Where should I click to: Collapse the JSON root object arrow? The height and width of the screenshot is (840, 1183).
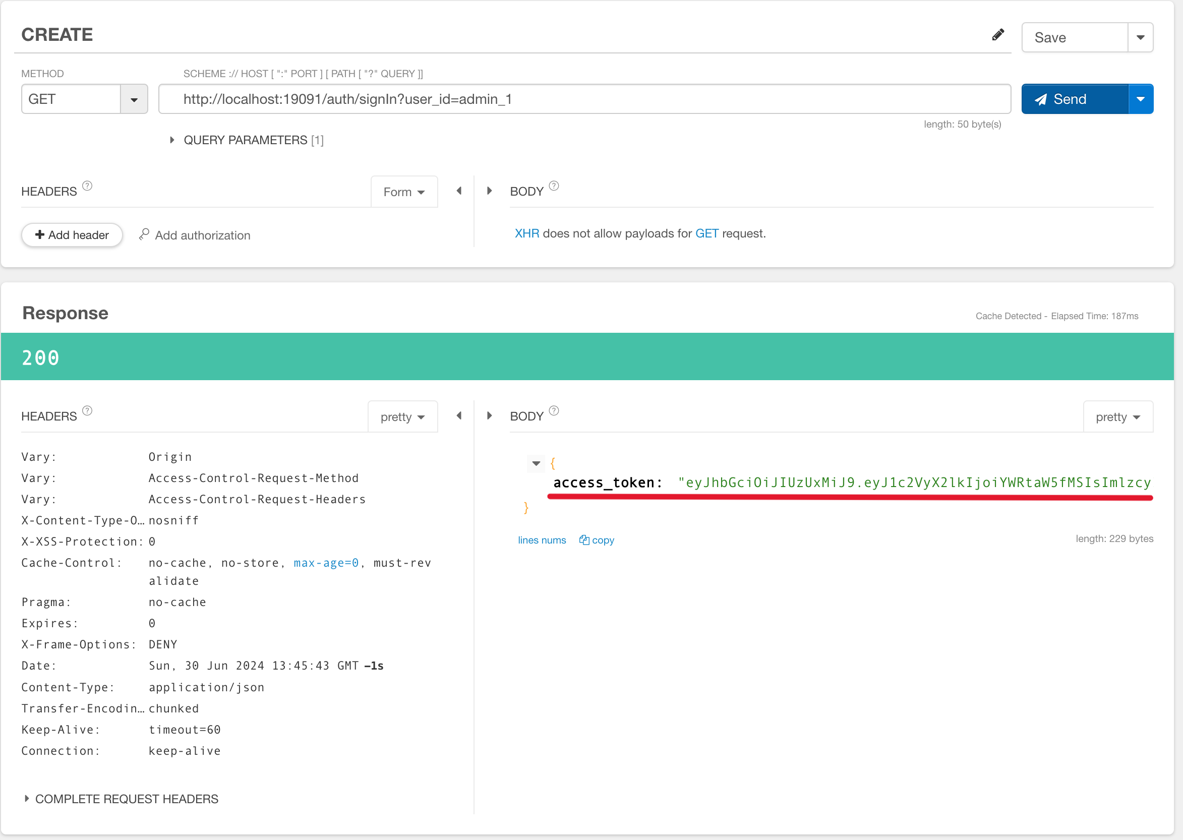[x=536, y=463]
